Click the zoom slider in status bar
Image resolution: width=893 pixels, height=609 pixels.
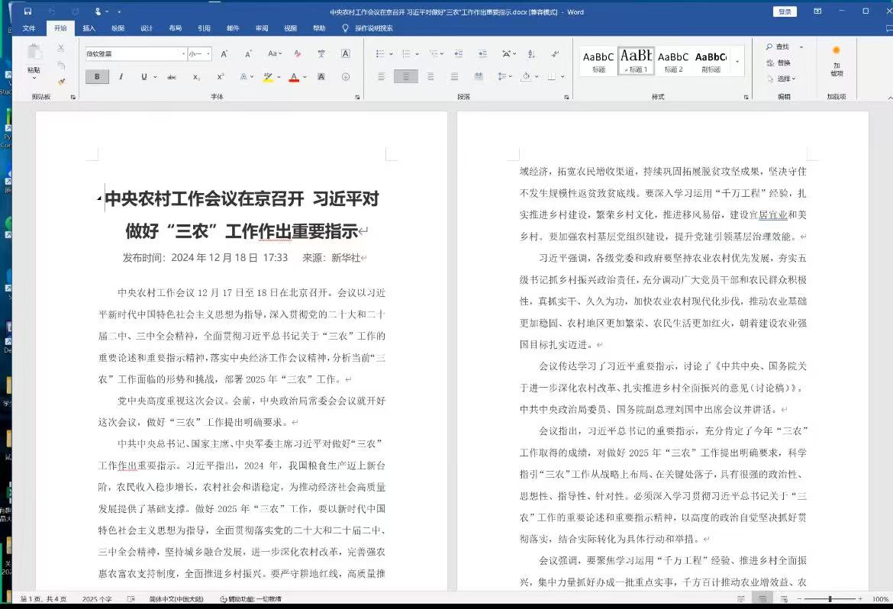830,599
